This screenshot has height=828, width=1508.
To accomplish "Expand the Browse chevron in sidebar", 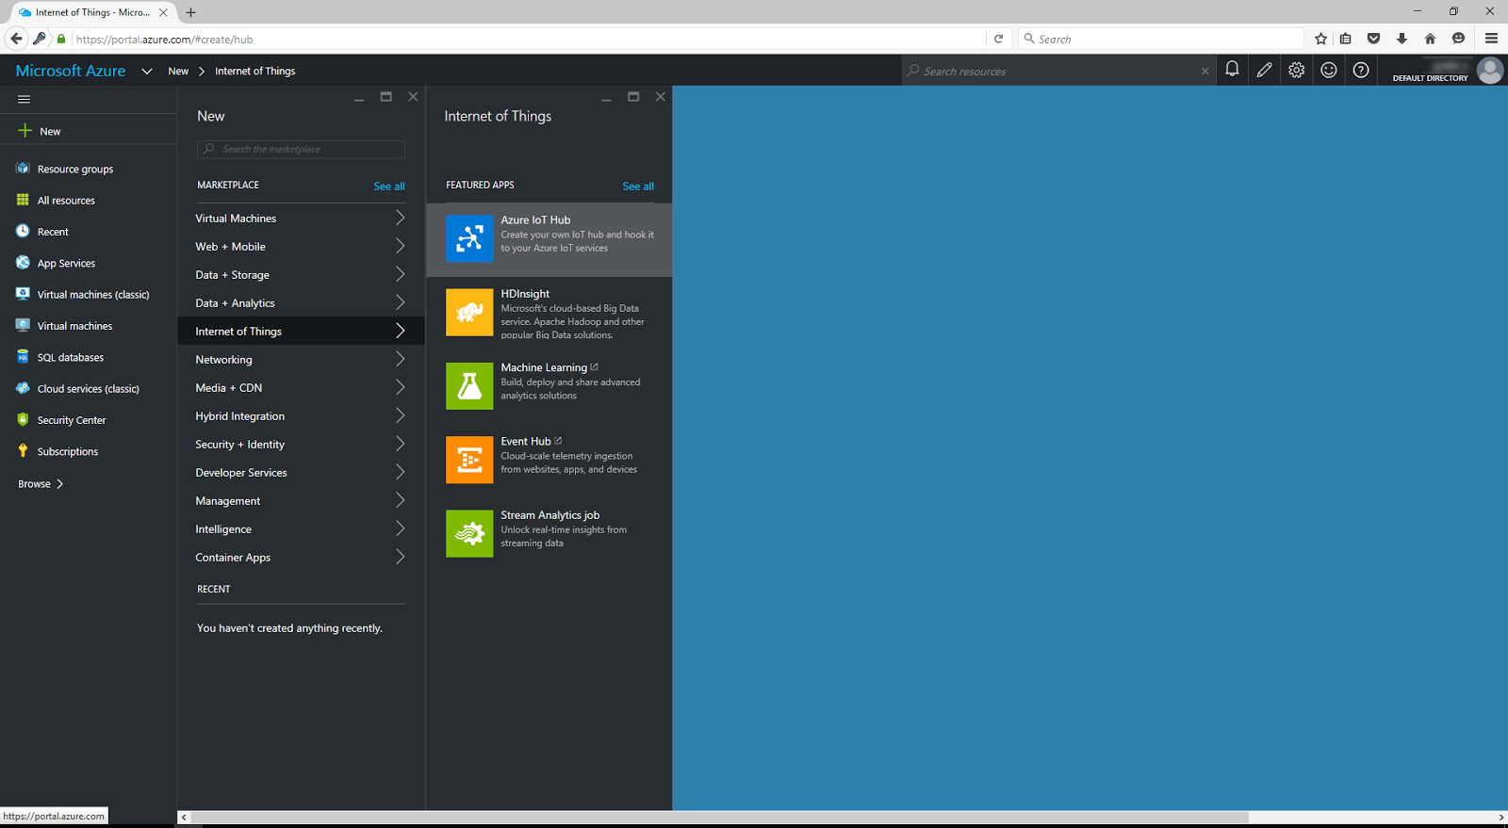I will point(60,483).
